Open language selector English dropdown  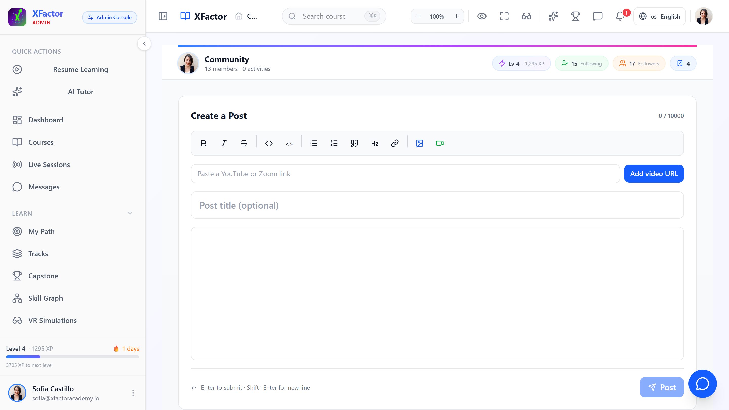pyautogui.click(x=659, y=16)
